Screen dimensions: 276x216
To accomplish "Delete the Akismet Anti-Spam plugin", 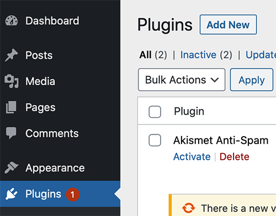I will [235, 156].
